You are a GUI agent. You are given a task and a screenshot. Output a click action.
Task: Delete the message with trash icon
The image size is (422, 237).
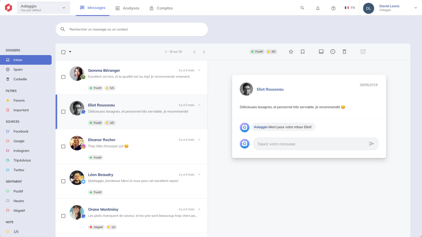[x=344, y=52]
